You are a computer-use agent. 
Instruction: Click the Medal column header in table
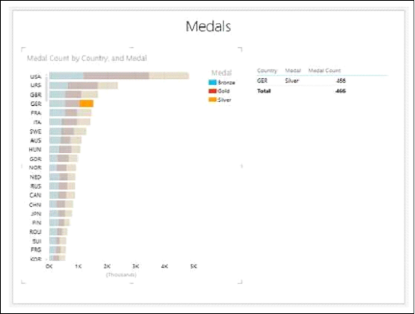point(293,70)
